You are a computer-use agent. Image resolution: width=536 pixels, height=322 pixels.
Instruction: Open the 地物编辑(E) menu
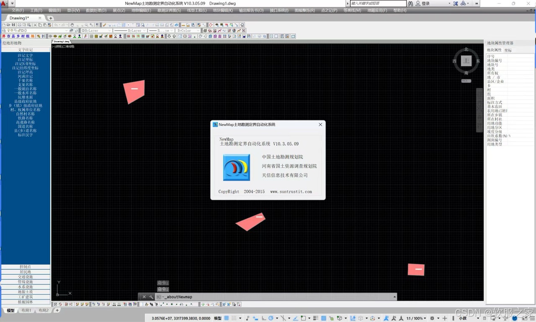point(141,10)
